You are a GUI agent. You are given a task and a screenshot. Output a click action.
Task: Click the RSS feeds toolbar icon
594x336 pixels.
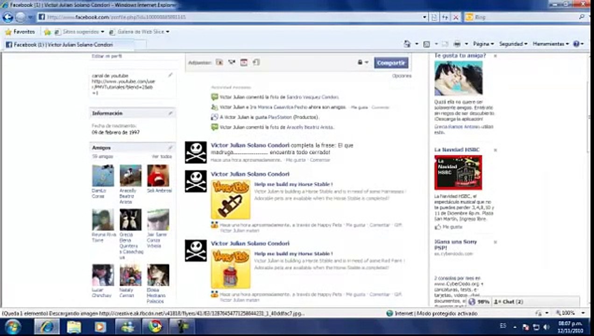point(426,44)
